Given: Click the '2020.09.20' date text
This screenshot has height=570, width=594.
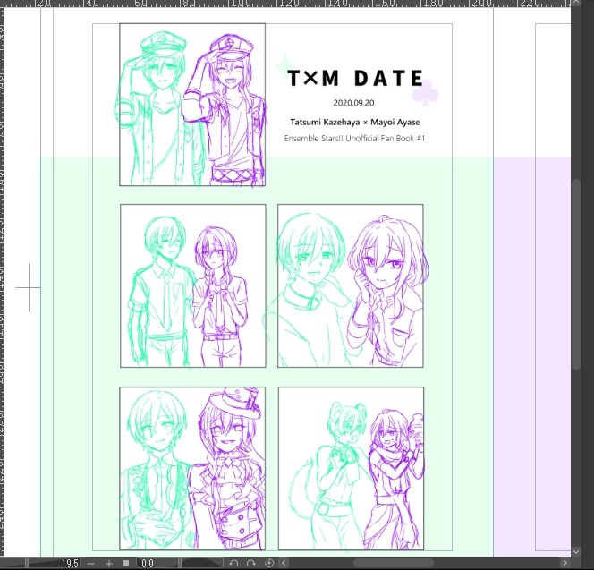Looking at the screenshot, I should point(354,103).
